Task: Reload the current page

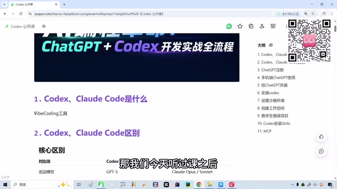Action: pyautogui.click(x=21, y=14)
